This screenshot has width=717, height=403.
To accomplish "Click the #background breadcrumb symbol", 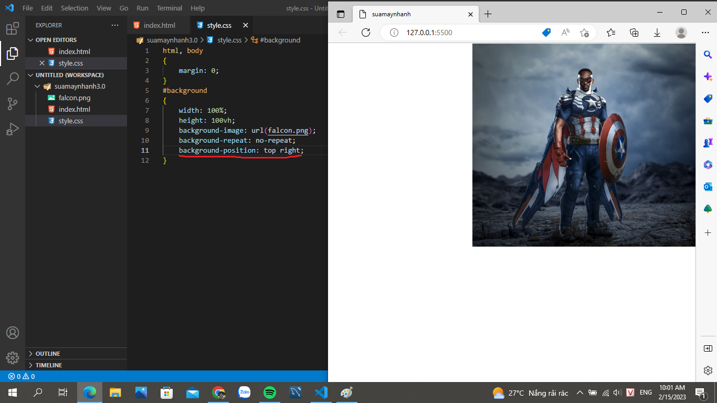I will [x=276, y=40].
